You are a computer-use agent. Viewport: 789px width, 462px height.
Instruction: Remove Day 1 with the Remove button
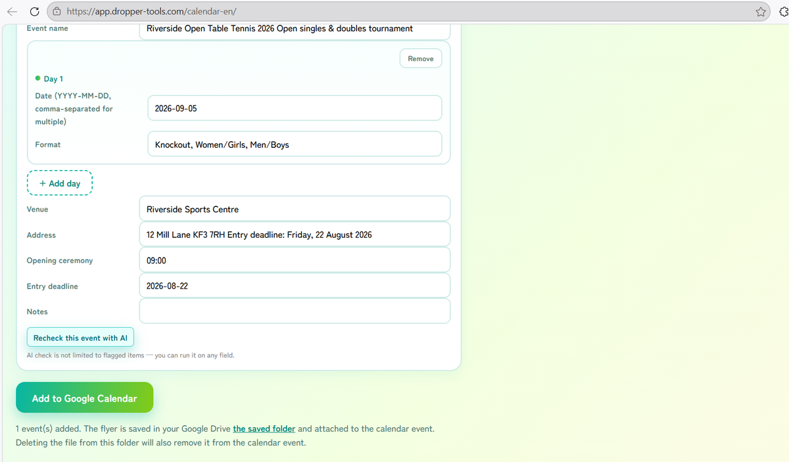pyautogui.click(x=421, y=58)
